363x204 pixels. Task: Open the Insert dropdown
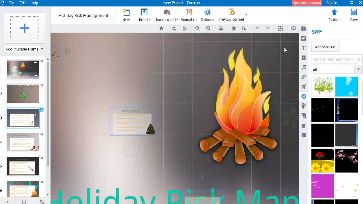point(144,15)
